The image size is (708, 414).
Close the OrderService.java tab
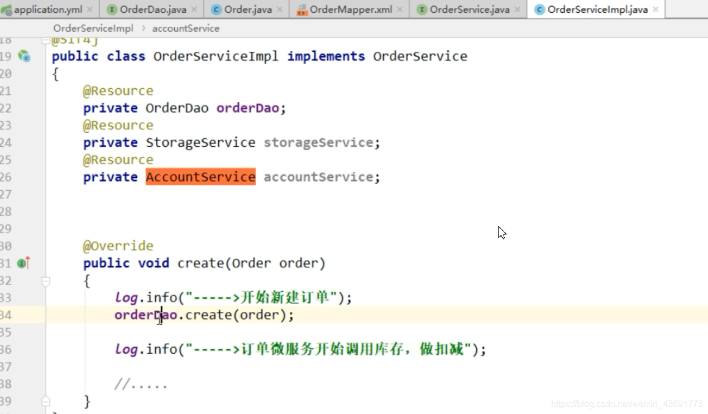(518, 9)
